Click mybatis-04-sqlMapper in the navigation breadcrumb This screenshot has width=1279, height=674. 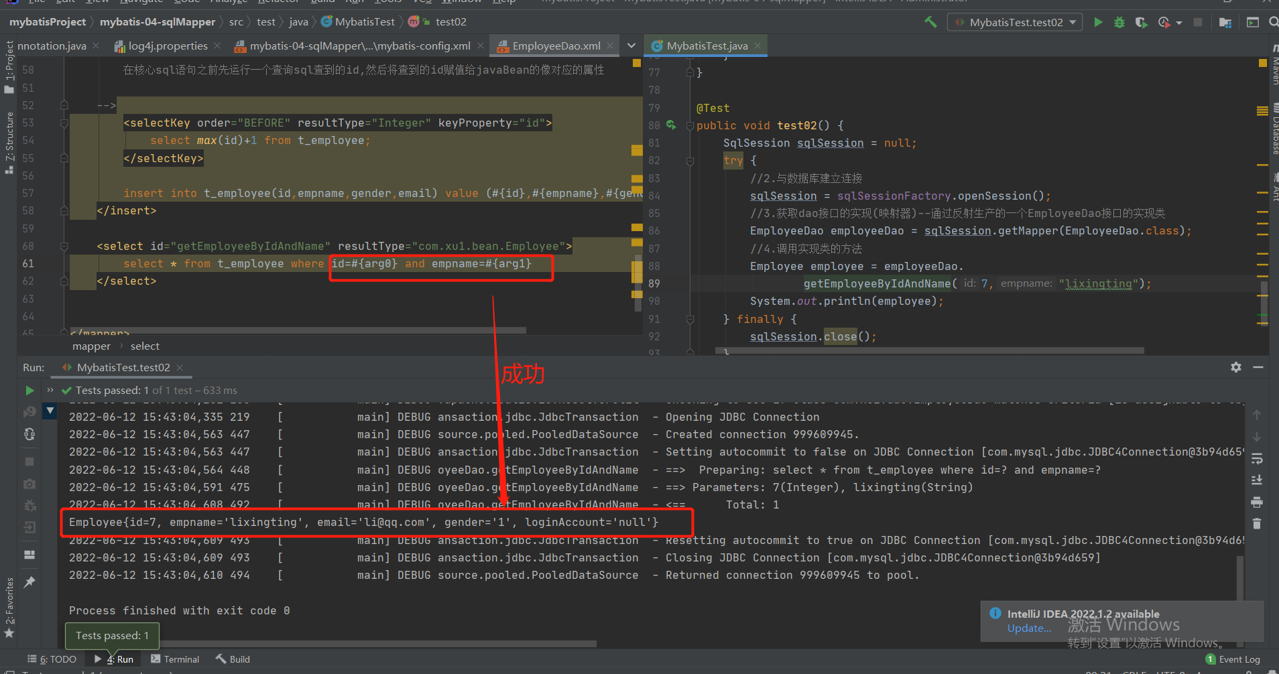(158, 22)
